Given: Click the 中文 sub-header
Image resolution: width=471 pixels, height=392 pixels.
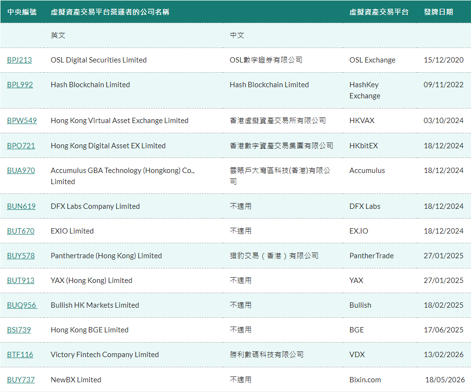Looking at the screenshot, I should 237,35.
